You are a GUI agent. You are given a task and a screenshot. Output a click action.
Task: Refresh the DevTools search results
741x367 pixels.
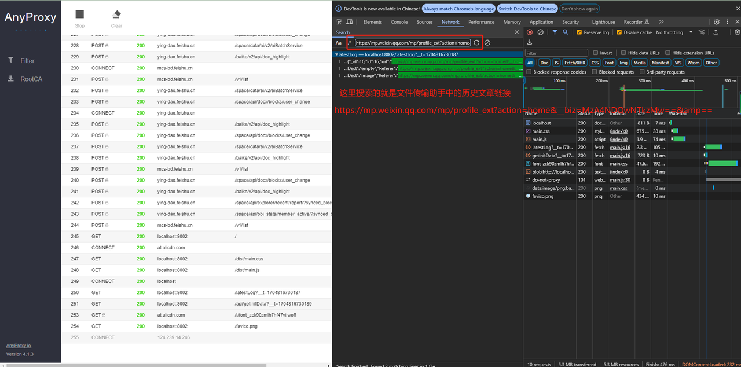tap(476, 43)
